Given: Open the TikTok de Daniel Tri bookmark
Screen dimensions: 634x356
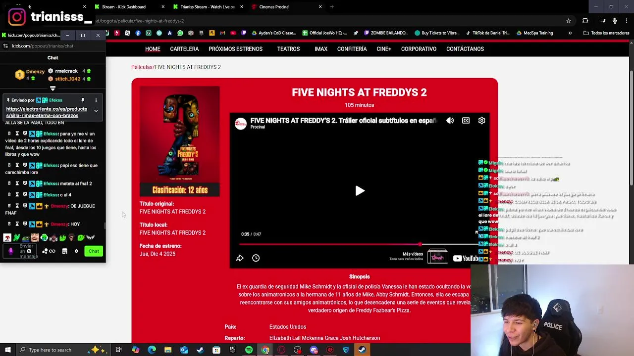Looking at the screenshot, I should pos(487,33).
